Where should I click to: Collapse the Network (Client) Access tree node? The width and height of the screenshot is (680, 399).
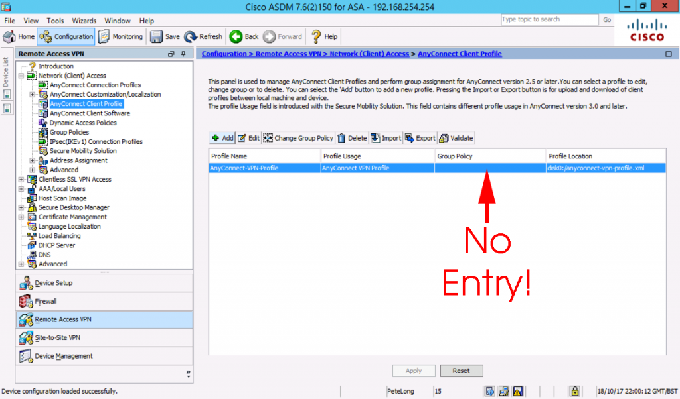pos(22,75)
